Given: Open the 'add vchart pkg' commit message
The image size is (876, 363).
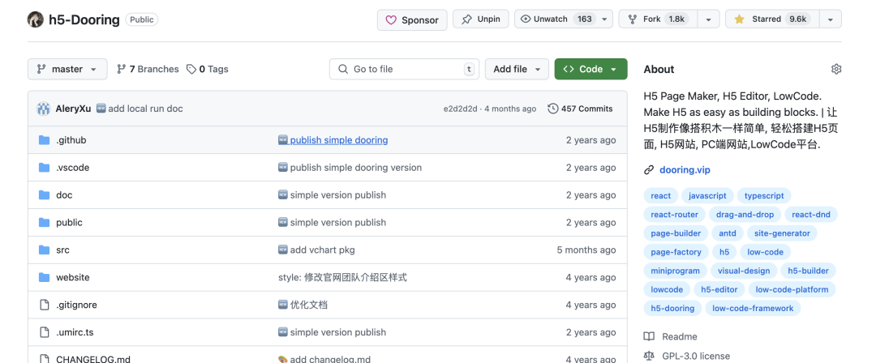Looking at the screenshot, I should pos(322,250).
